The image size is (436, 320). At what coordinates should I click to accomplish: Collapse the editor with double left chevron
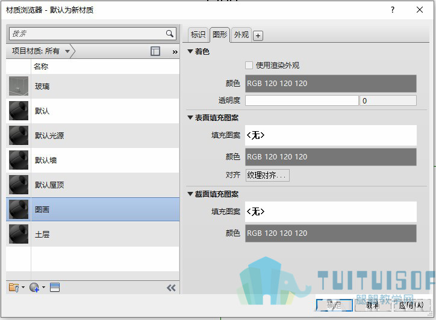coord(171,288)
